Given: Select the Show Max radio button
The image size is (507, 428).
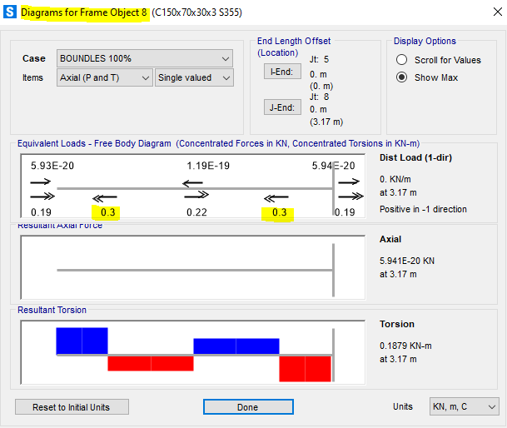Looking at the screenshot, I should click(402, 77).
